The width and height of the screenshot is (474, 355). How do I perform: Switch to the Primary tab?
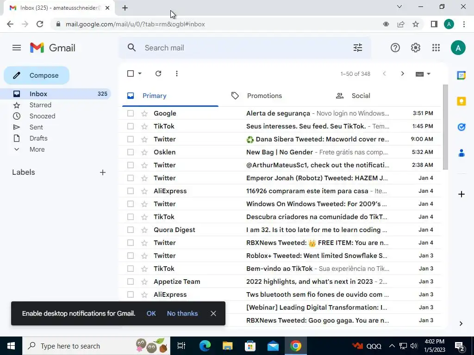pyautogui.click(x=170, y=96)
